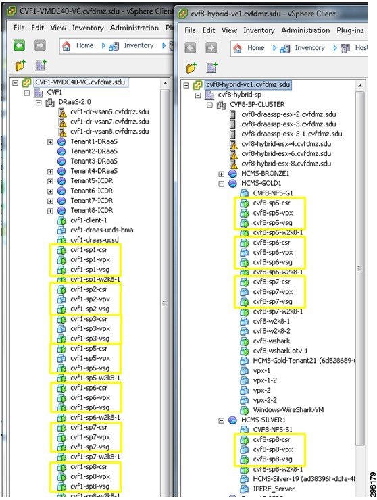Click the HCMS-GOLD1 resource pool icon
The image size is (377, 500).
coord(233,183)
